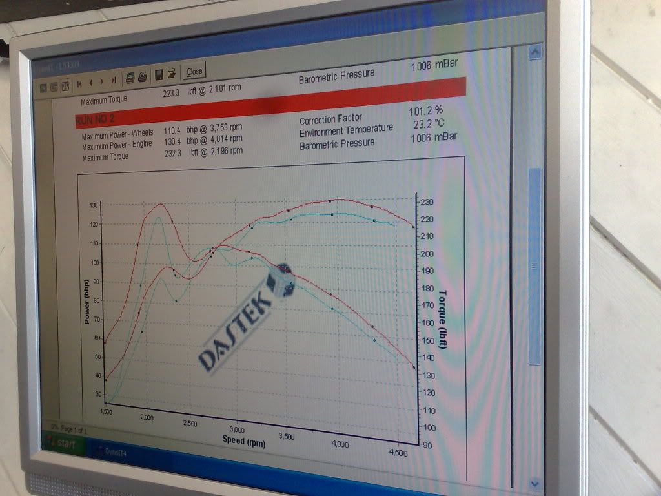
Task: Click the '223.3' torque value
Action: [x=171, y=93]
